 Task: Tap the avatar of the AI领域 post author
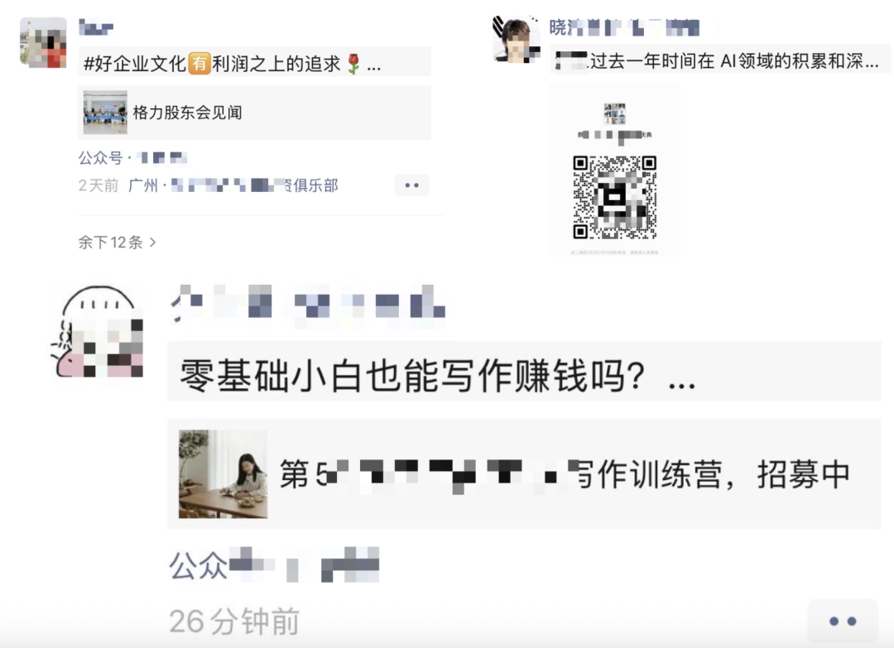coord(517,39)
